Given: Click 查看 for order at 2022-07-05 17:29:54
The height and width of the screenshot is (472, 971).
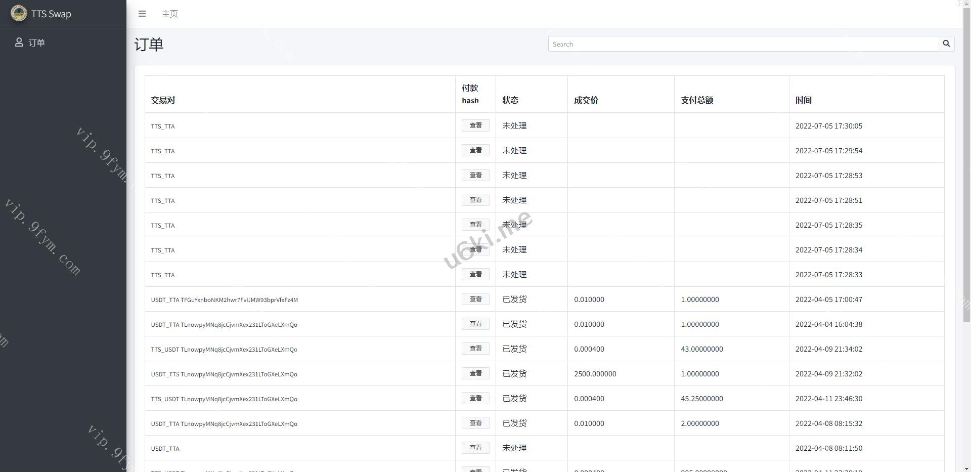Looking at the screenshot, I should click(475, 150).
